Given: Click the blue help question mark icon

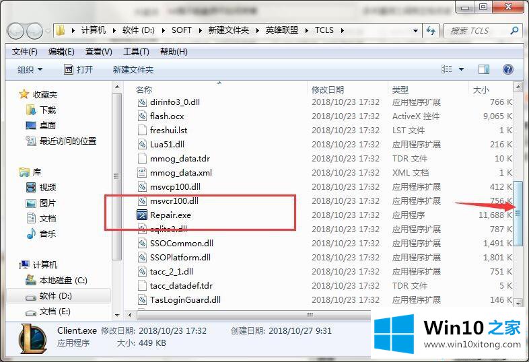Looking at the screenshot, I should click(x=507, y=69).
